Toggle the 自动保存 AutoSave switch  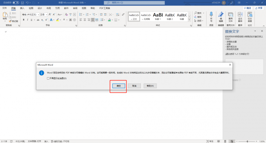[16, 3]
